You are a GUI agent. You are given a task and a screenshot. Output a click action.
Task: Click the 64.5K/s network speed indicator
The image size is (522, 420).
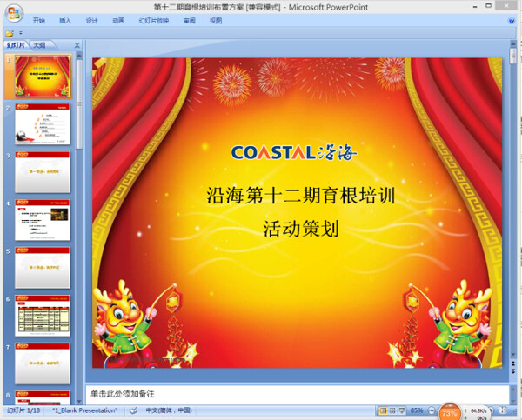478,411
